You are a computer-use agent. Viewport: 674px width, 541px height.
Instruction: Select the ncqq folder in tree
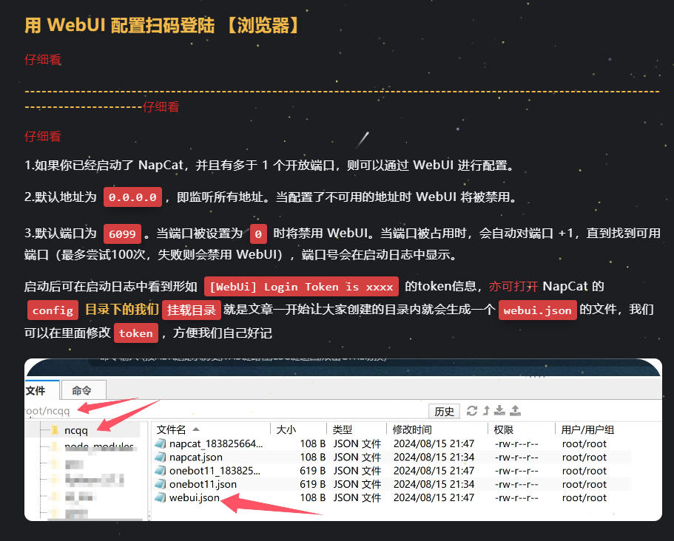[76, 430]
